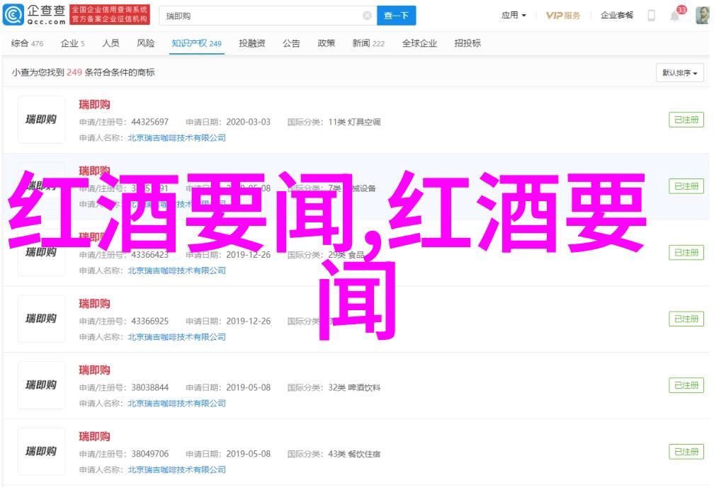Switch to the 新闻 222 tab
The image size is (714, 490).
[368, 43]
